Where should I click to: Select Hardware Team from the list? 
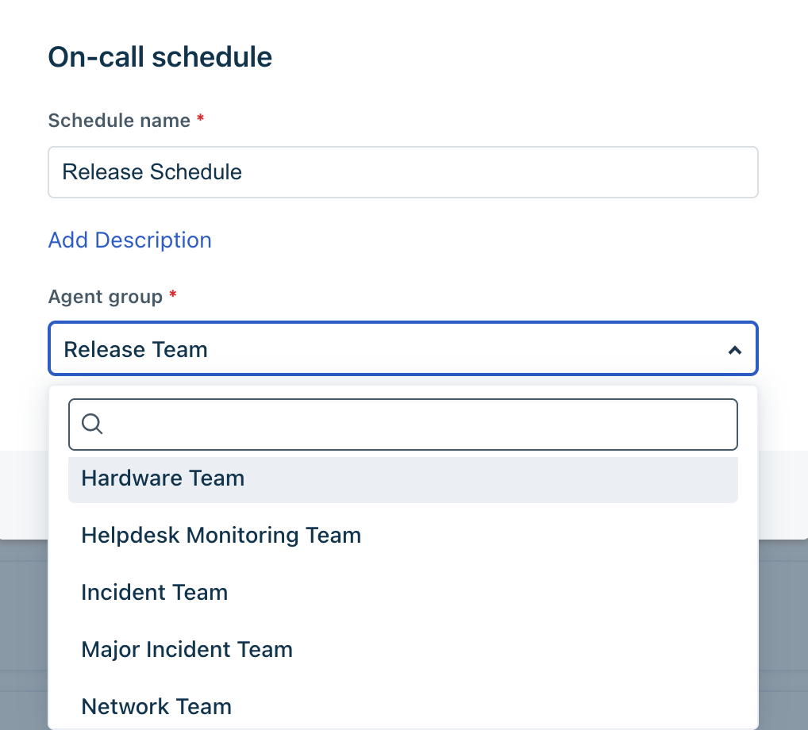pyautogui.click(x=163, y=478)
